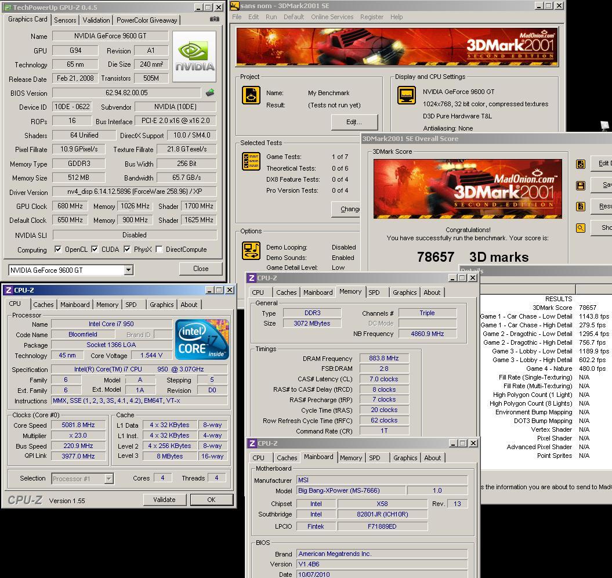The width and height of the screenshot is (612, 578).
Task: Open the Processor #1 selection dropdown
Action: [109, 478]
